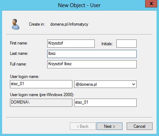
Task: Click the pre-Windows 2000 logon label
Action: click(42, 95)
